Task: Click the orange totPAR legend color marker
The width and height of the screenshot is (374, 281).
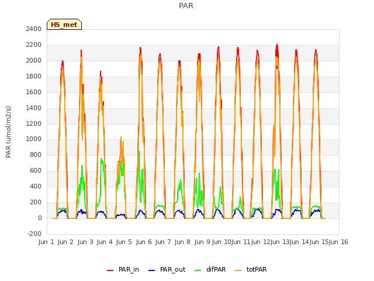Action: [x=238, y=270]
